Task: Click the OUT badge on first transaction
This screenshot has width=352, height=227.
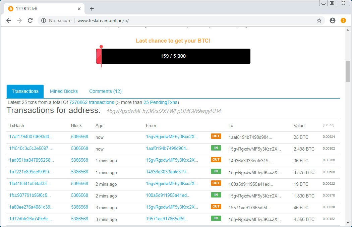Action: pyautogui.click(x=216, y=136)
